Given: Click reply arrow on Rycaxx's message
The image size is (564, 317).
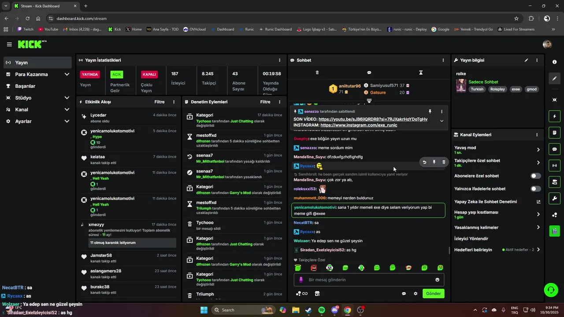Looking at the screenshot, I should tap(424, 162).
